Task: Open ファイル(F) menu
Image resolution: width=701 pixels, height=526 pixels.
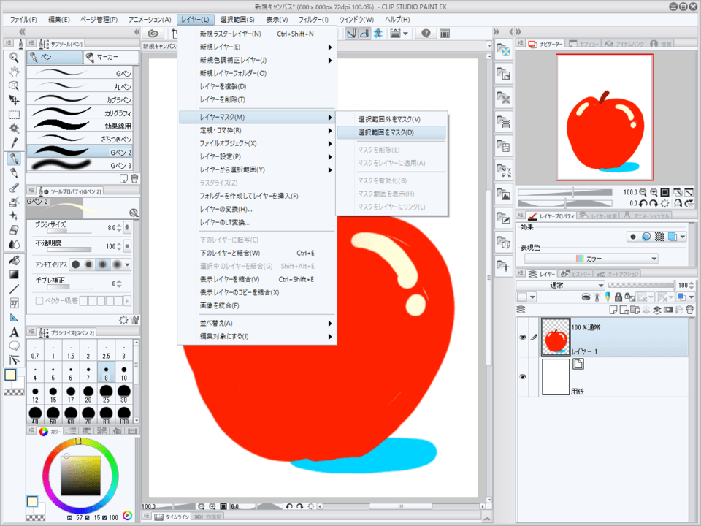Action: pyautogui.click(x=23, y=20)
